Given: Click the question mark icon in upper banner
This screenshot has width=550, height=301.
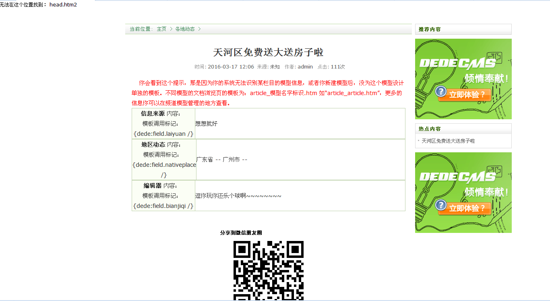Looking at the screenshot, I should coord(441,91).
